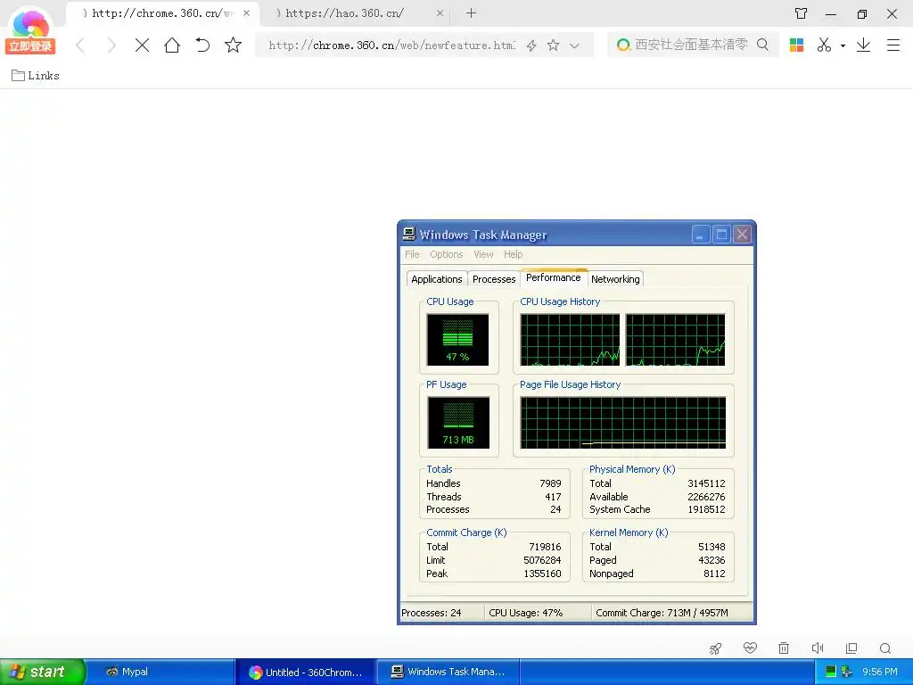This screenshot has width=913, height=685.
Task: Open the Links bookmarks folder
Action: (x=36, y=75)
